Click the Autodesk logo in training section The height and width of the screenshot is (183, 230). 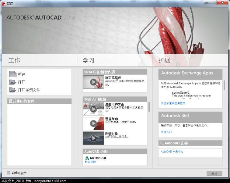[96, 158]
